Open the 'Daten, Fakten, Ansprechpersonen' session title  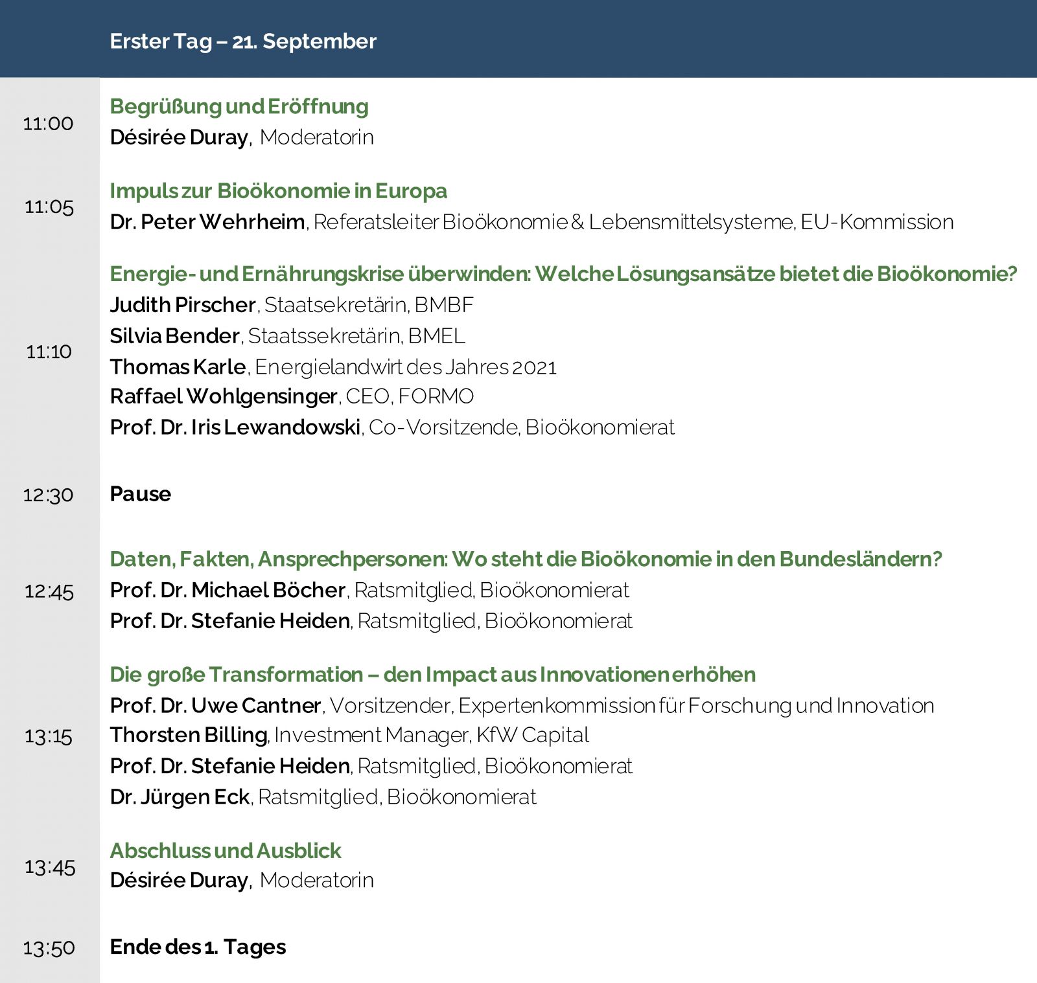[x=526, y=559]
